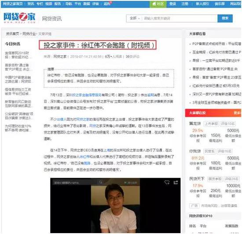Open '红岭兑付安排已通过' trending article

pyautogui.click(x=216, y=86)
